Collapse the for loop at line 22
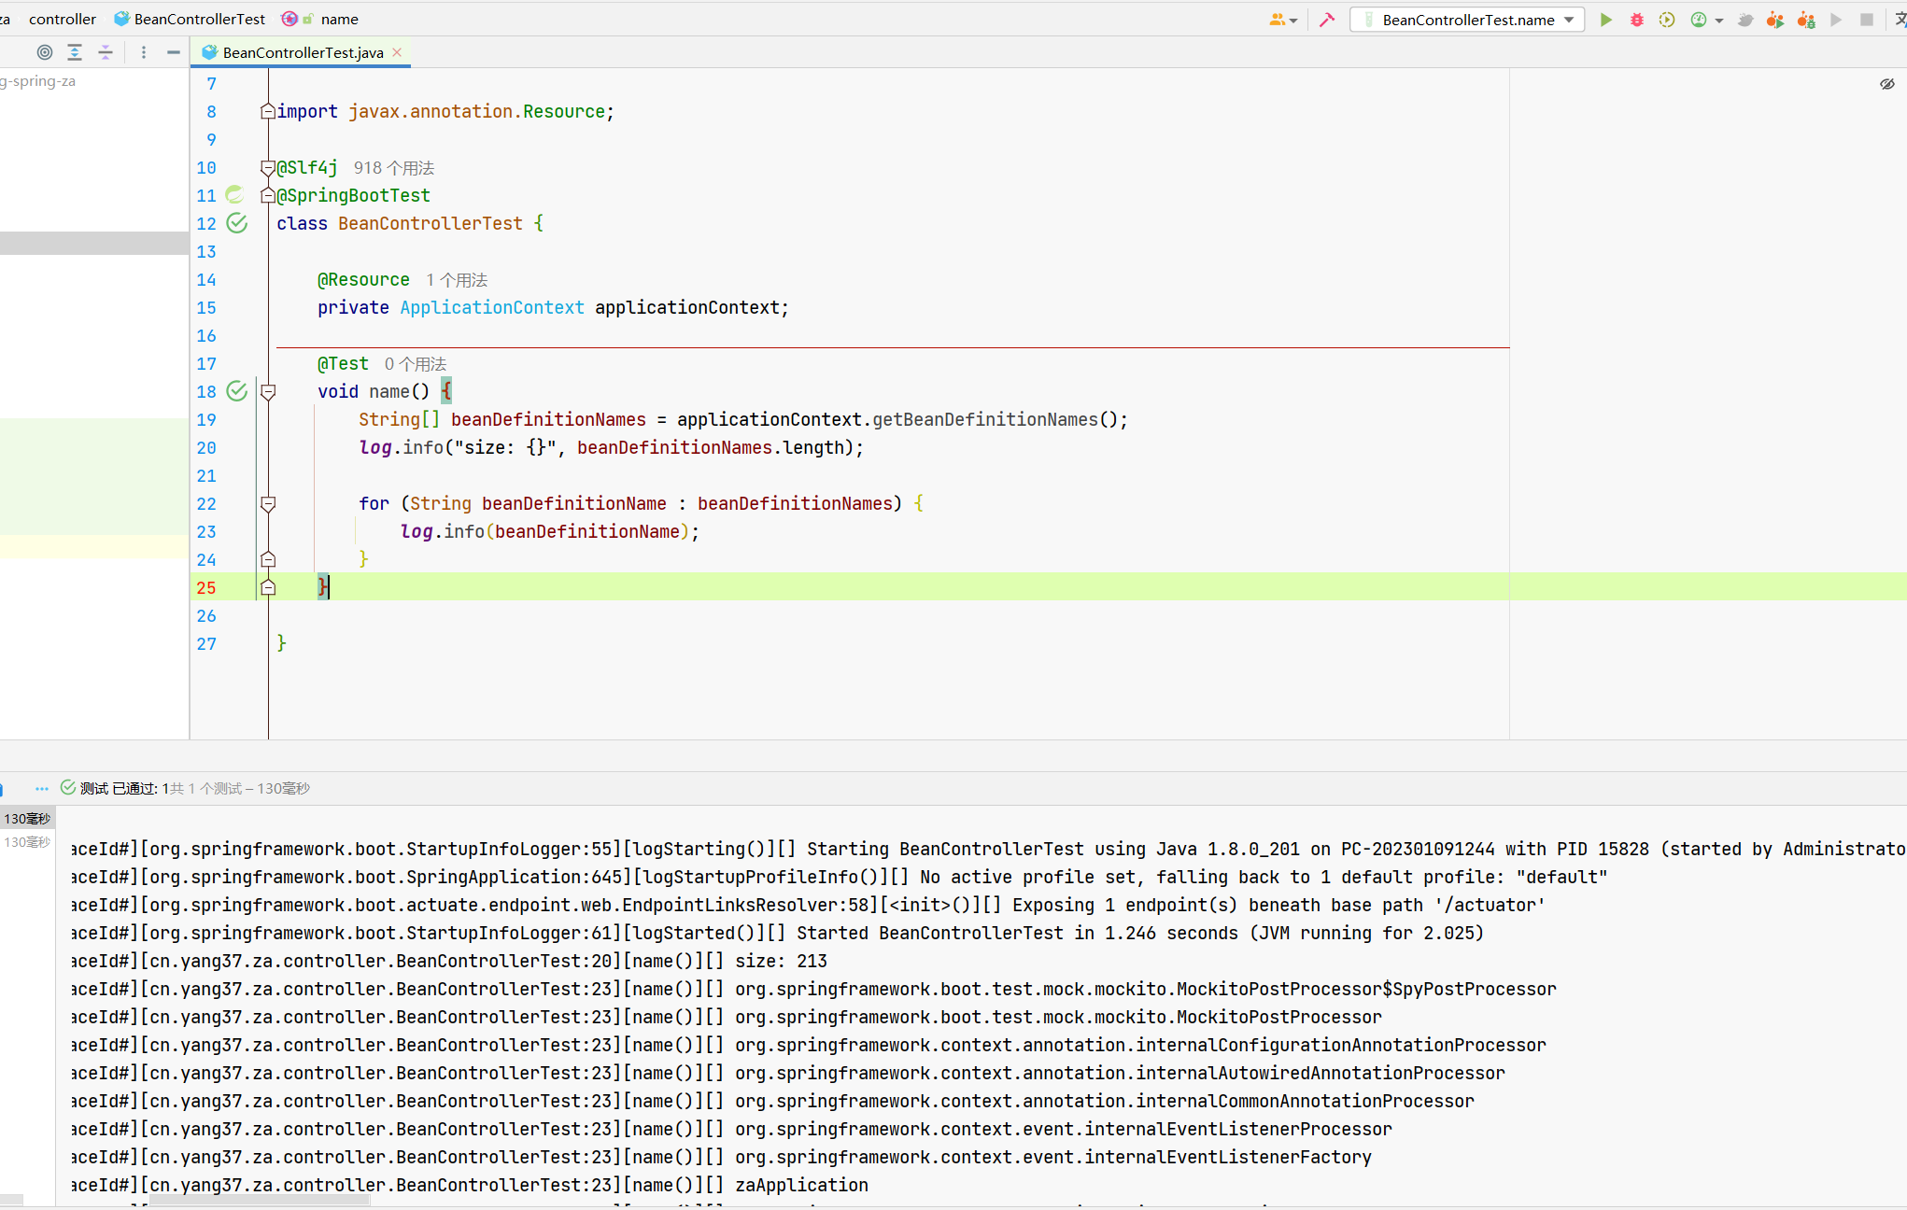 click(268, 504)
